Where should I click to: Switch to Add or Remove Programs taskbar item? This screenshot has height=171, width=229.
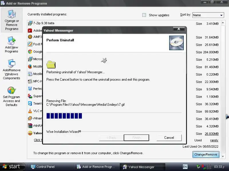click(x=96, y=167)
